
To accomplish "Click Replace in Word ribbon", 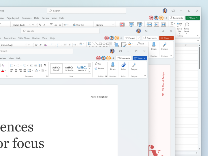I will pos(99,68).
